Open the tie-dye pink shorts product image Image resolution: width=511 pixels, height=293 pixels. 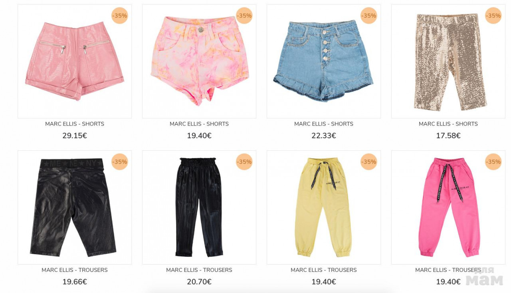(x=199, y=61)
